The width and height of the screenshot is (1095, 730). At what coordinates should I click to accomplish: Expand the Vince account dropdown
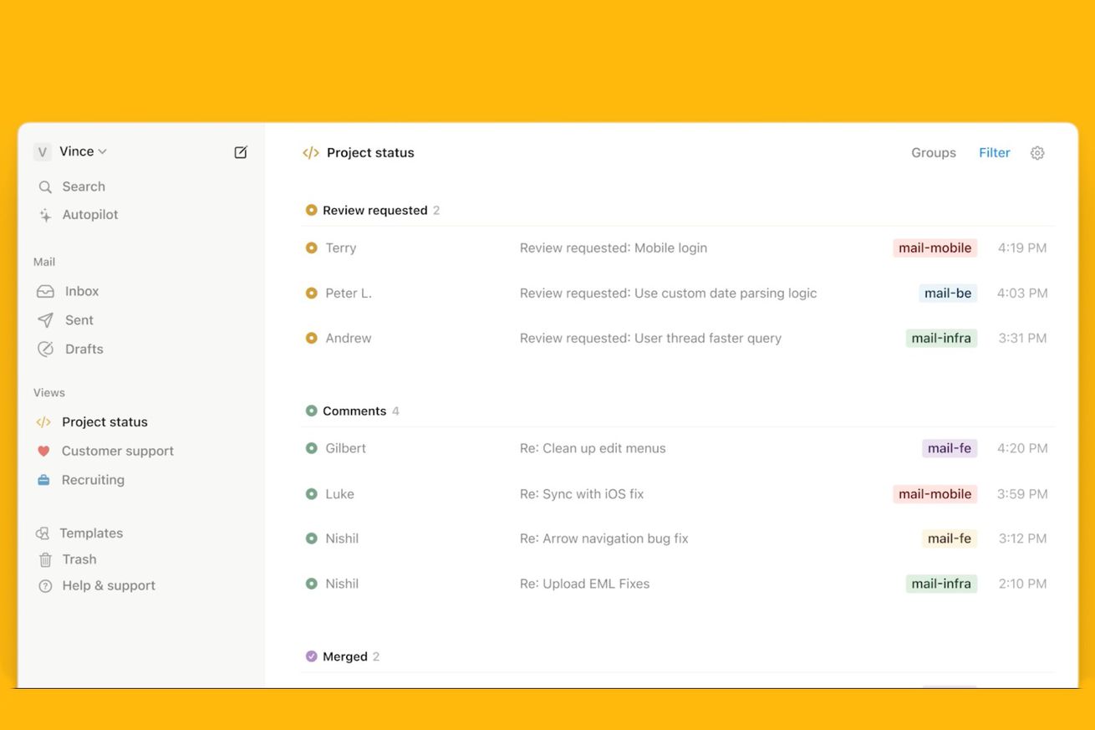tap(82, 151)
